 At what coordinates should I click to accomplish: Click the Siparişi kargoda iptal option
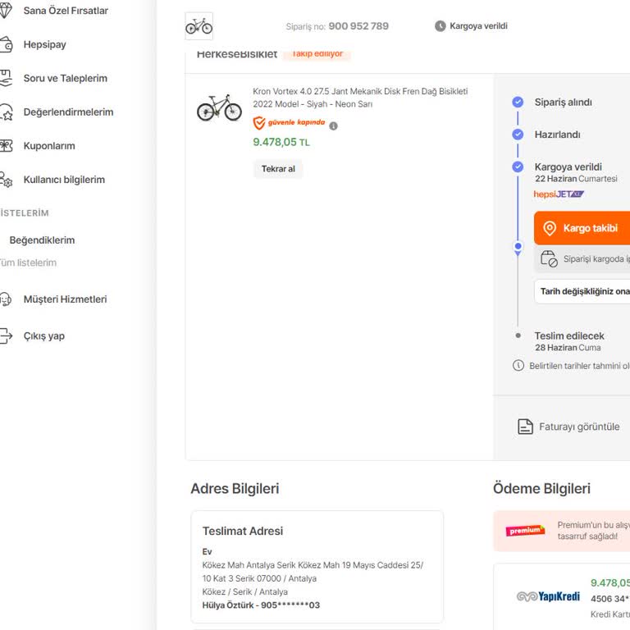click(x=582, y=258)
